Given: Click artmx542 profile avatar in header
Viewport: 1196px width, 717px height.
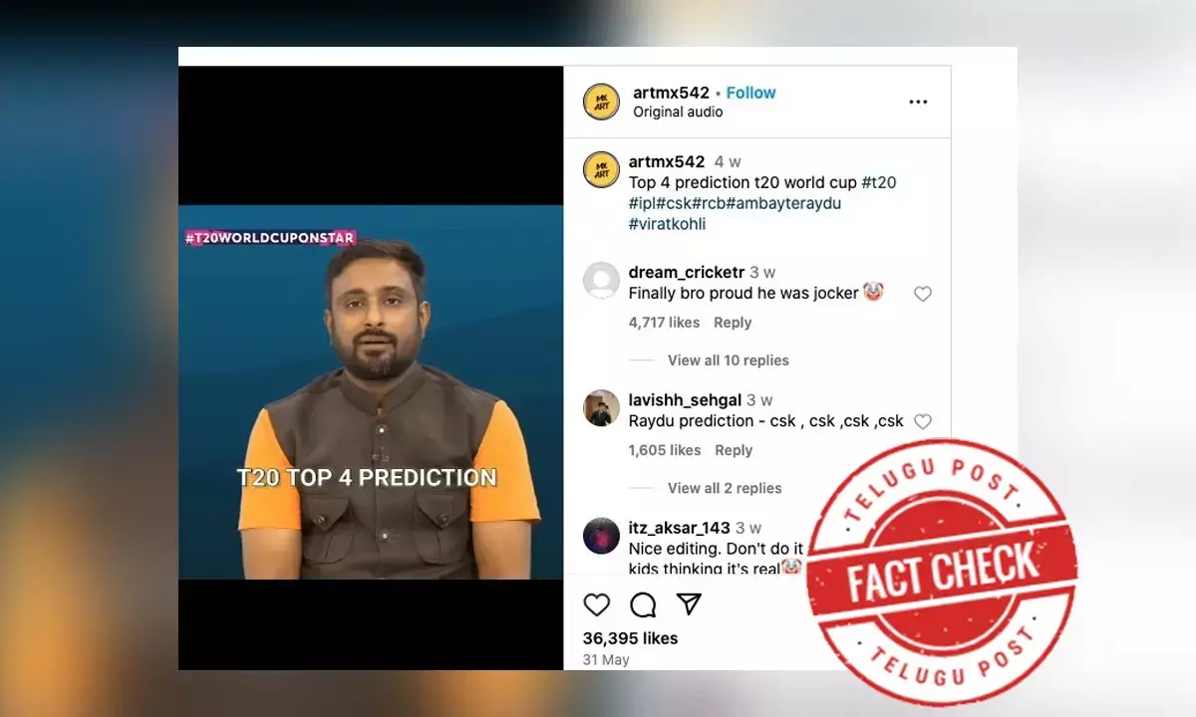Looking at the screenshot, I should tap(601, 102).
